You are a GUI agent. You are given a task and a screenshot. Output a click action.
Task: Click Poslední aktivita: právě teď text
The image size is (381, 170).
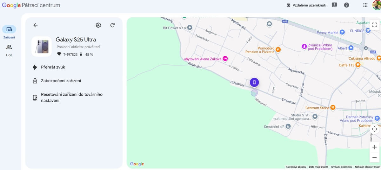[78, 47]
